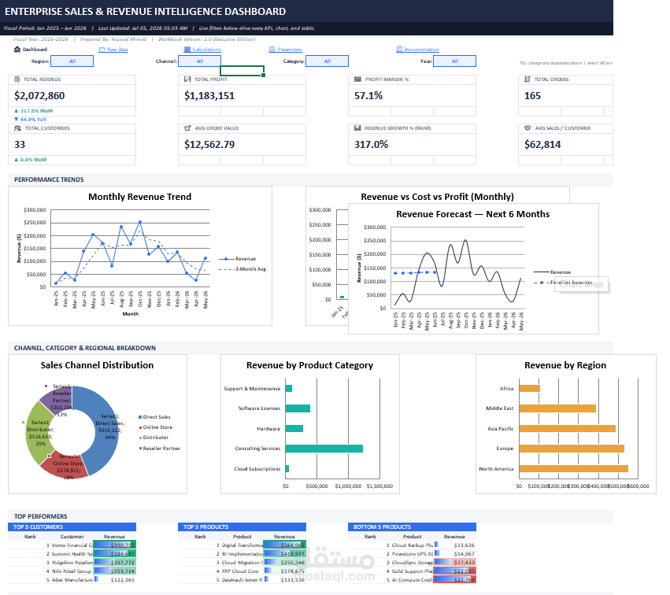Click the Consulting Services category bar
The width and height of the screenshot is (670, 595).
coord(324,449)
